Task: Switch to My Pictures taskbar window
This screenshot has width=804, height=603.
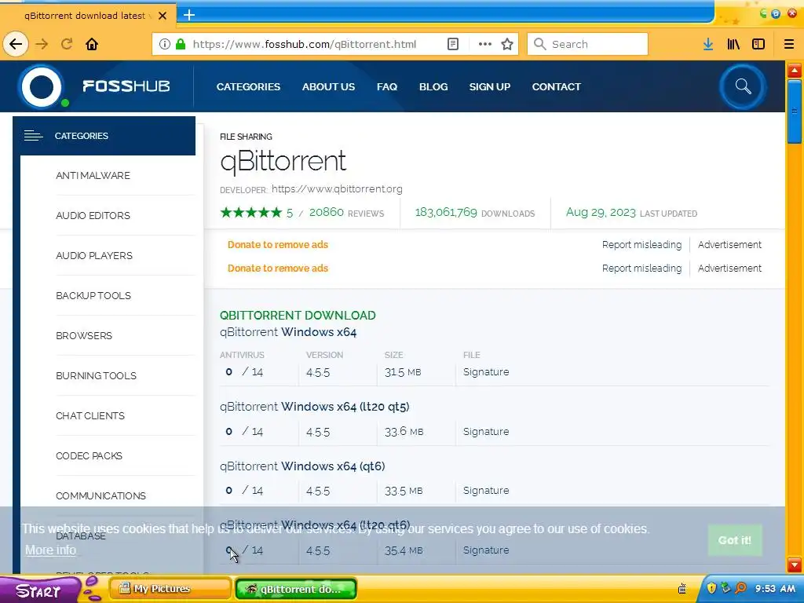Action: pos(170,589)
